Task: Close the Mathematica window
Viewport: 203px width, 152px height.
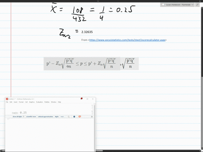Action: coord(93,99)
